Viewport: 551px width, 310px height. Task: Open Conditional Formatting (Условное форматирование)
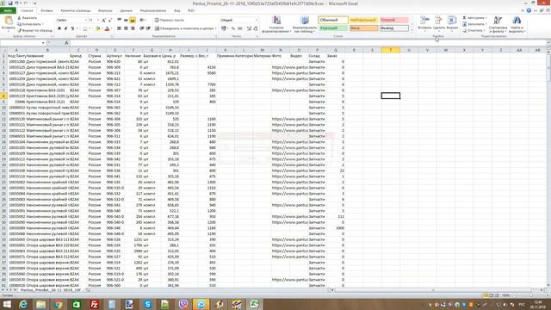[x=276, y=25]
